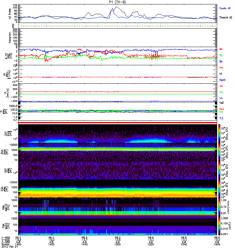Screen dimensions: 235x251
Task: Click the 1420 time tick label
Action: (x=51, y=244)
